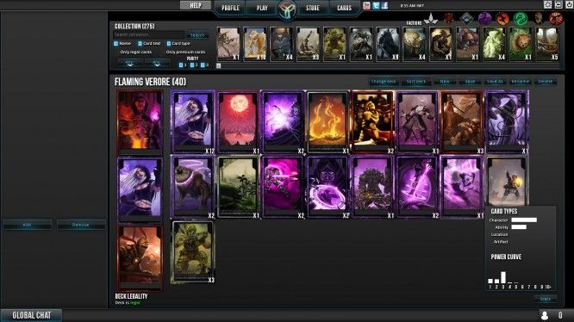Toggle the Name search checkbox

[x=116, y=44]
